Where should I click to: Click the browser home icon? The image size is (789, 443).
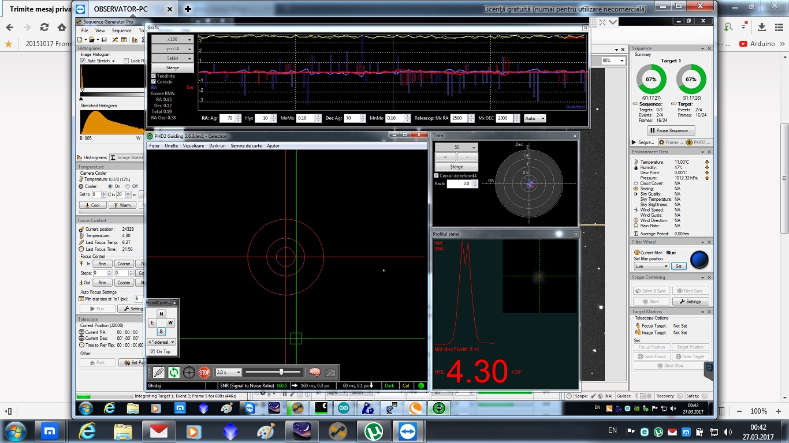coord(62,27)
